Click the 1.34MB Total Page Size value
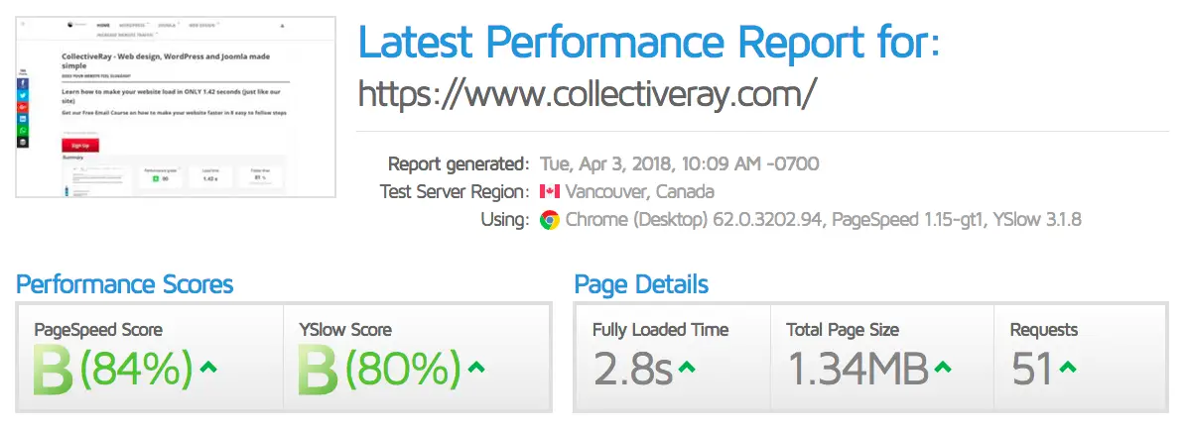This screenshot has width=1187, height=431. click(x=858, y=370)
